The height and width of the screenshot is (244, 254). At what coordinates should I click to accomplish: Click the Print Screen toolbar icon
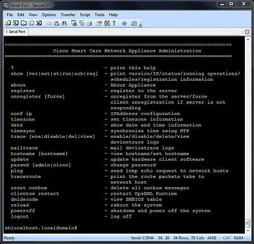click(x=74, y=23)
